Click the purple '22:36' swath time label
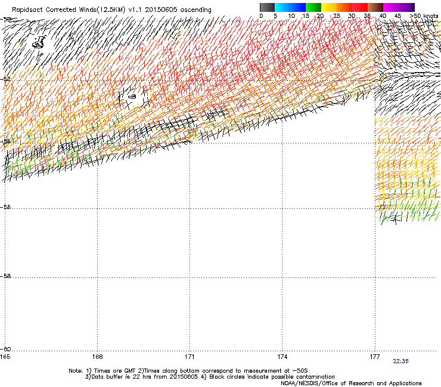This screenshot has width=441, height=387. click(x=401, y=361)
